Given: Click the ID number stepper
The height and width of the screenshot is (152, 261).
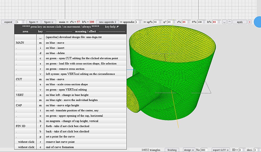Looking at the screenshot, I should click(x=242, y=150).
